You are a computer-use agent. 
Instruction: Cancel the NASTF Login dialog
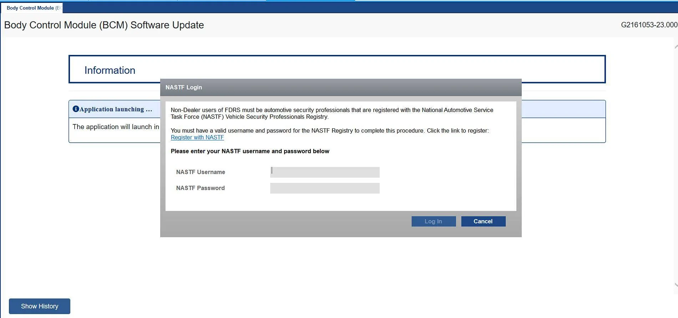483,221
